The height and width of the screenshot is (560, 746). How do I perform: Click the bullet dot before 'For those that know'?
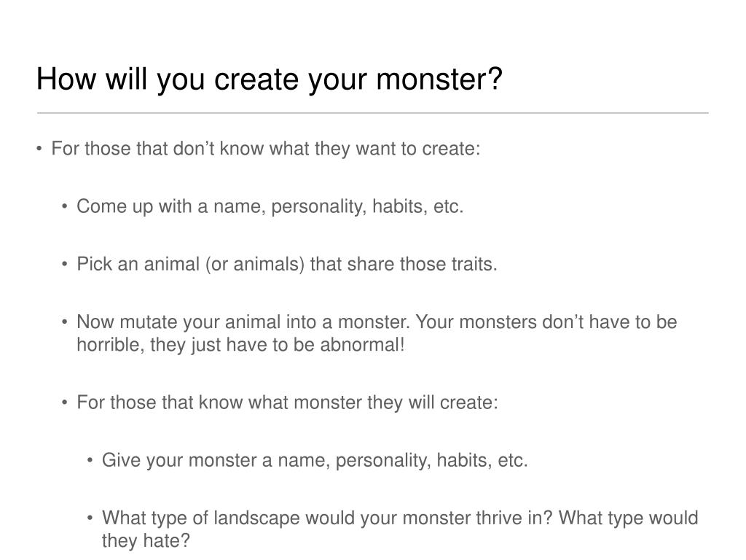(x=65, y=402)
